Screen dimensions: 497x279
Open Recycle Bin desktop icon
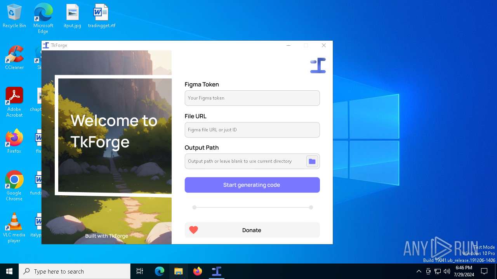coord(14,16)
